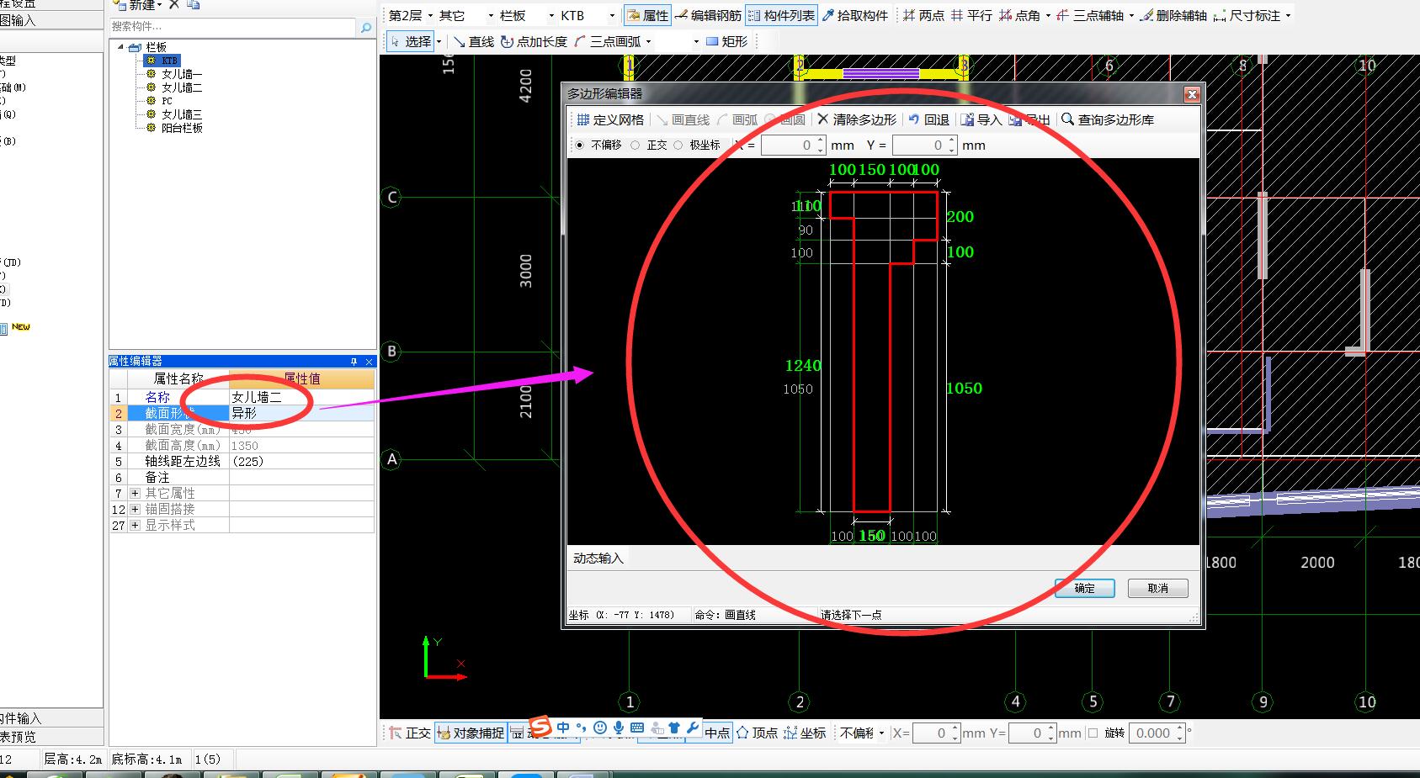Expand the 其它属性 row
This screenshot has height=778, width=1420.
coord(135,493)
